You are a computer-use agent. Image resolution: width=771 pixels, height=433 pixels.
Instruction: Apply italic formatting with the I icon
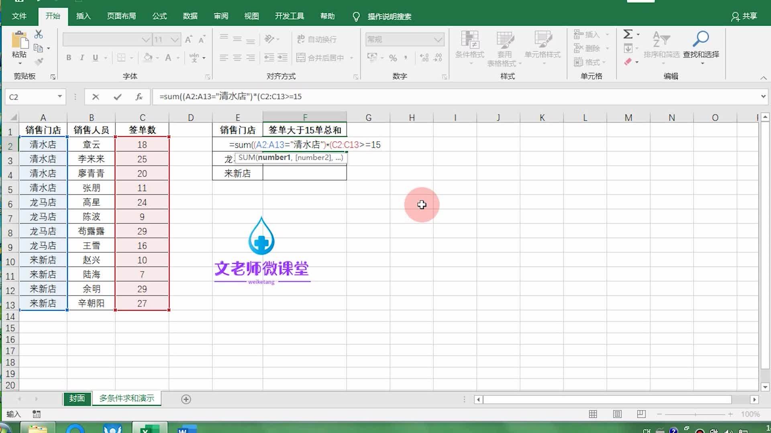point(82,58)
